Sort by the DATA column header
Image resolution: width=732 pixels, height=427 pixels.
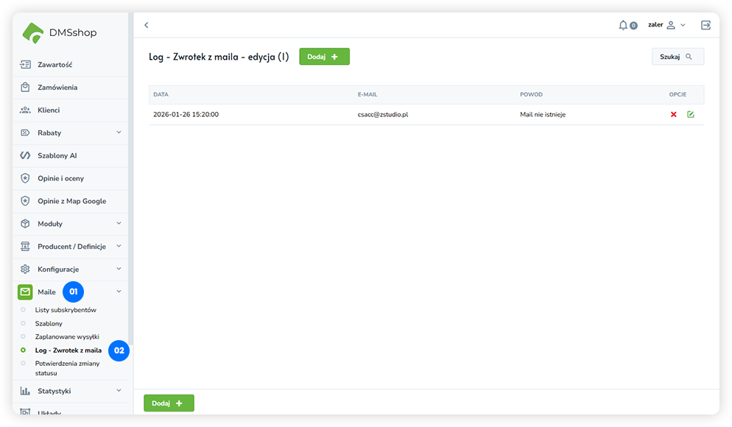click(161, 95)
